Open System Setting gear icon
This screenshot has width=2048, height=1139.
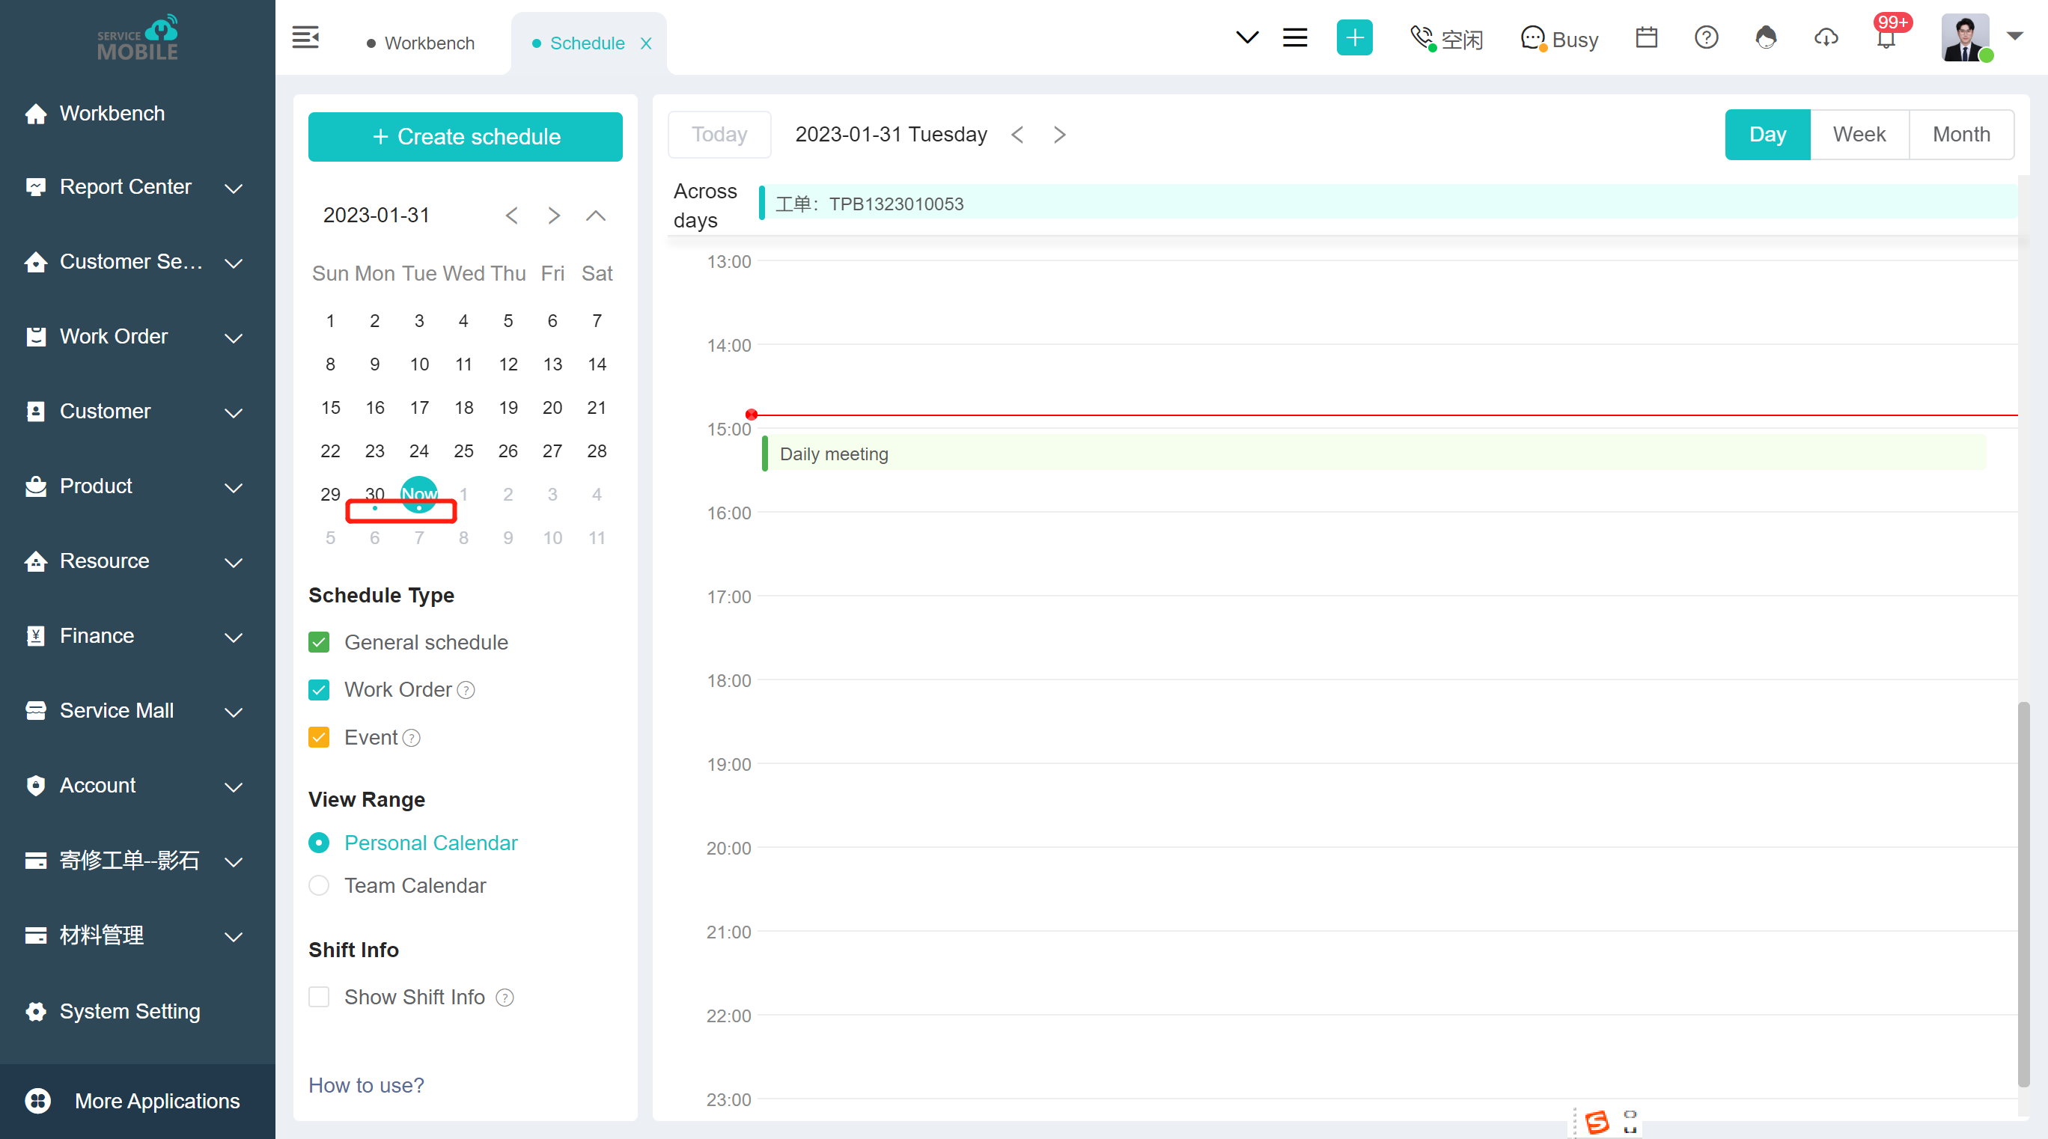pyautogui.click(x=35, y=1011)
